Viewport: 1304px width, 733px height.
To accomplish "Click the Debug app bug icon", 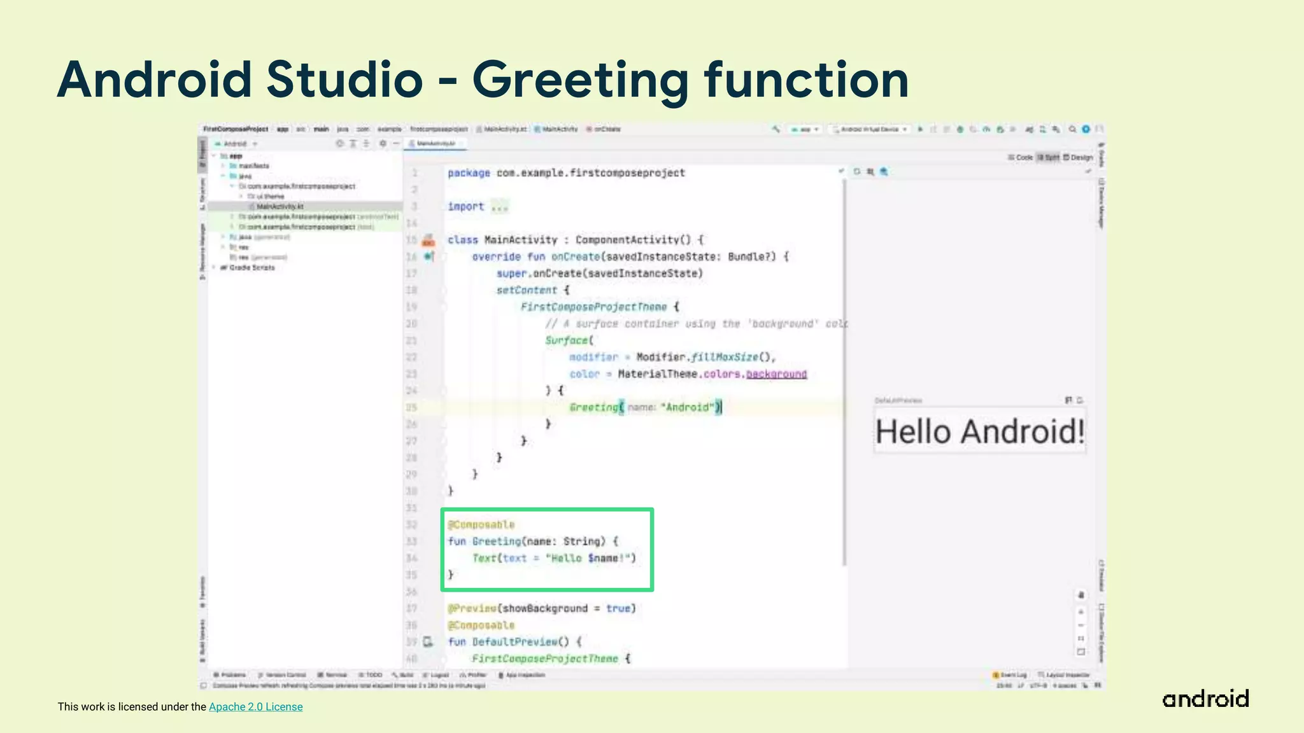I will point(960,129).
